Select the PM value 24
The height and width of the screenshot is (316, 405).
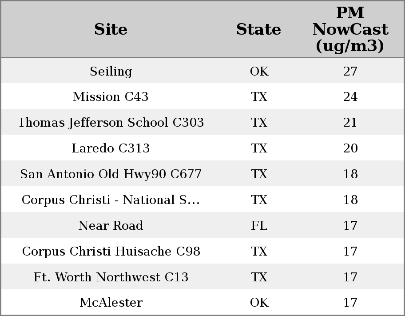click(x=350, y=97)
